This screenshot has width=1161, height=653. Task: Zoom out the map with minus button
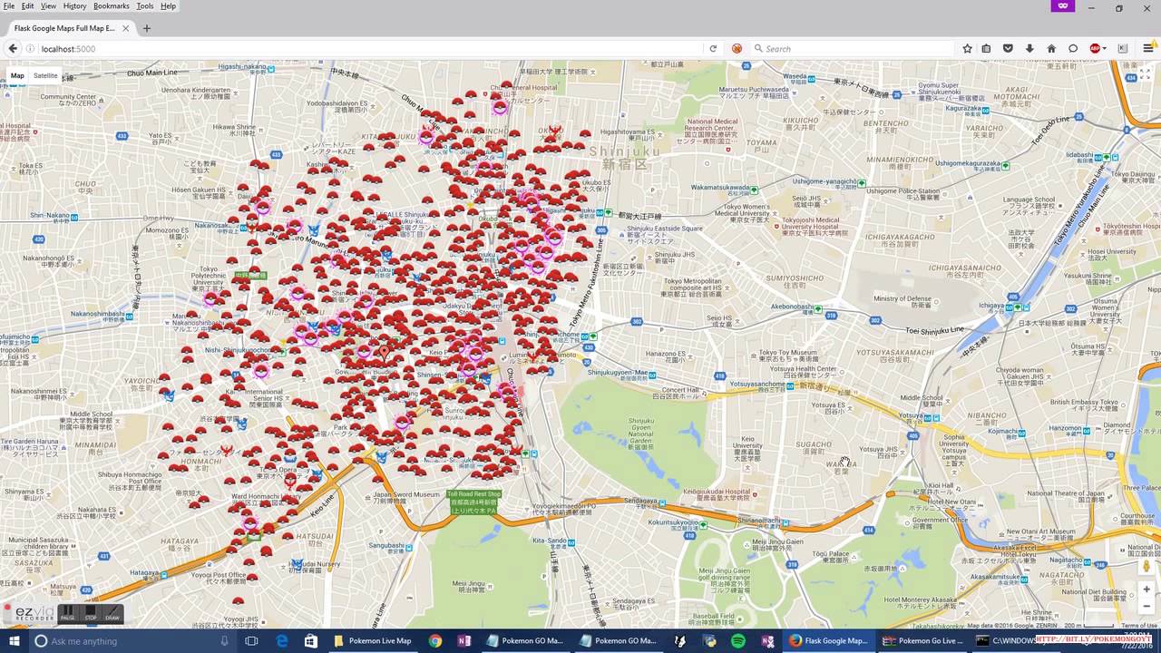pyautogui.click(x=1146, y=607)
